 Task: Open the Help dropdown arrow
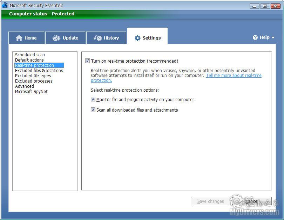pos(273,37)
